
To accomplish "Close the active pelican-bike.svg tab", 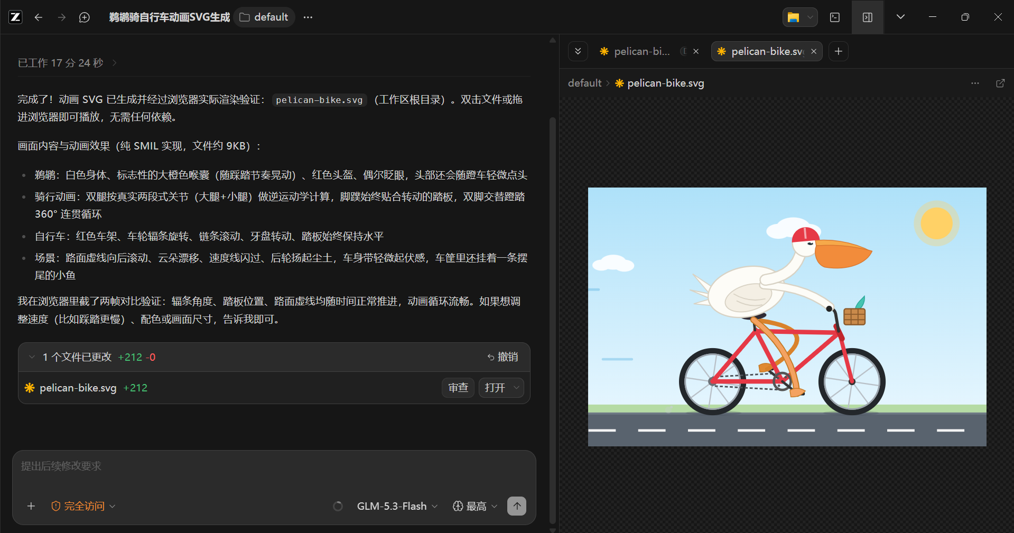I will (x=814, y=51).
